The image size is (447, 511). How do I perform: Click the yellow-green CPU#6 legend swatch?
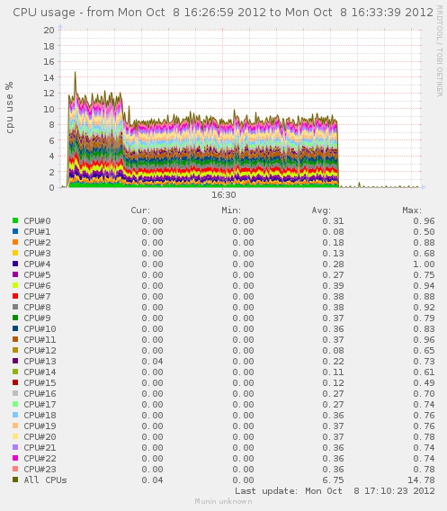tap(15, 285)
